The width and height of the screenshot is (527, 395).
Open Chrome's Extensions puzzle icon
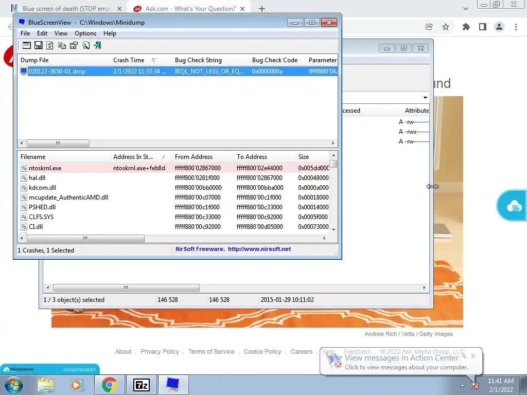click(466, 27)
